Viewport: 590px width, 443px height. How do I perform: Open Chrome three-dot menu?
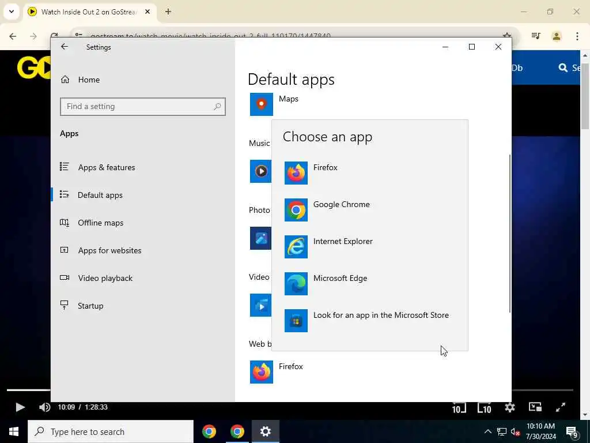(x=577, y=36)
